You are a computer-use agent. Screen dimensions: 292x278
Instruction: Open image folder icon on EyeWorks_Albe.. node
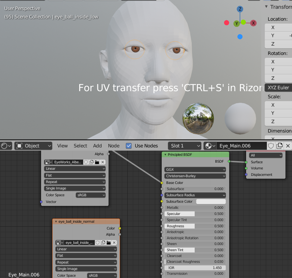[x=97, y=162]
